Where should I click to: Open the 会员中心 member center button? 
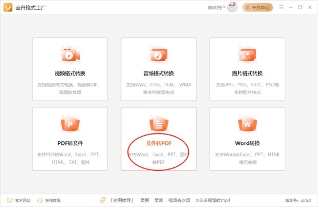[x=258, y=7]
